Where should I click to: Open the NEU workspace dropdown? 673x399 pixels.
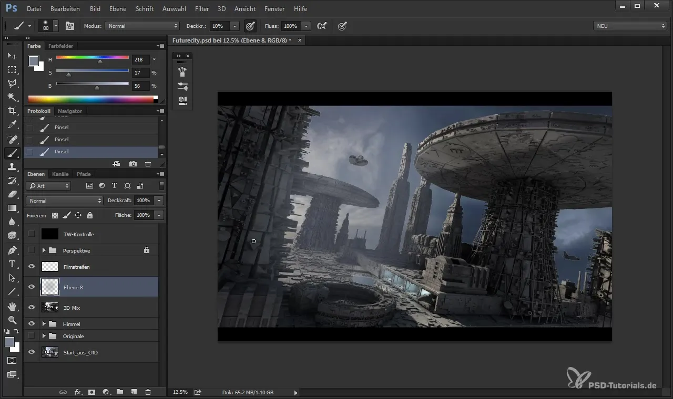coord(630,26)
